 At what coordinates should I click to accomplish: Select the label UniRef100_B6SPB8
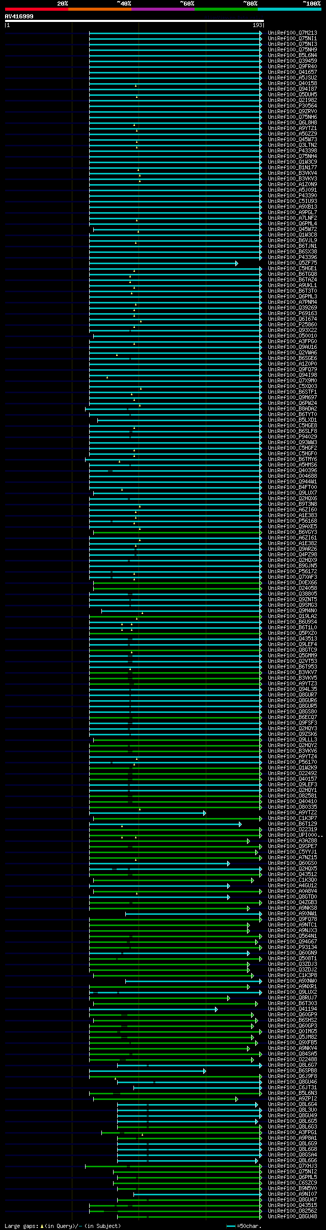tap(292, 1071)
